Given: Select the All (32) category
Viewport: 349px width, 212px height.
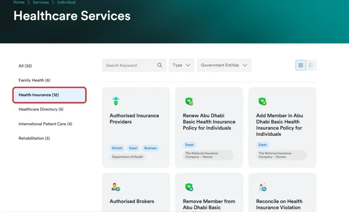Looking at the screenshot, I should tap(25, 66).
